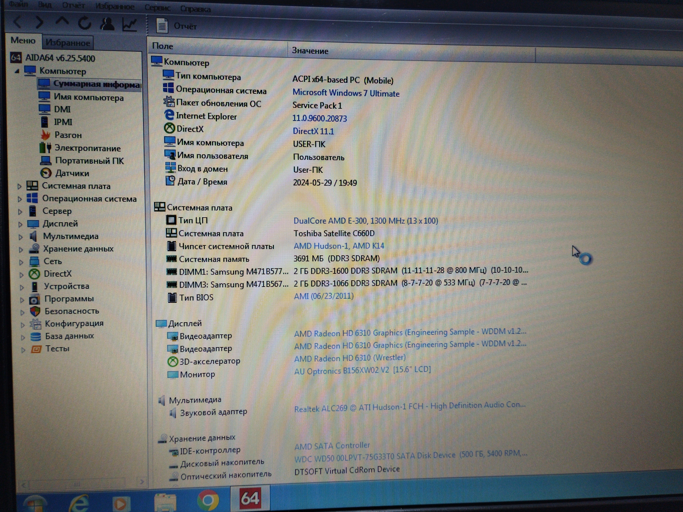
Task: Open the AMD Hudson-1, AMD K14 link
Action: tap(339, 246)
